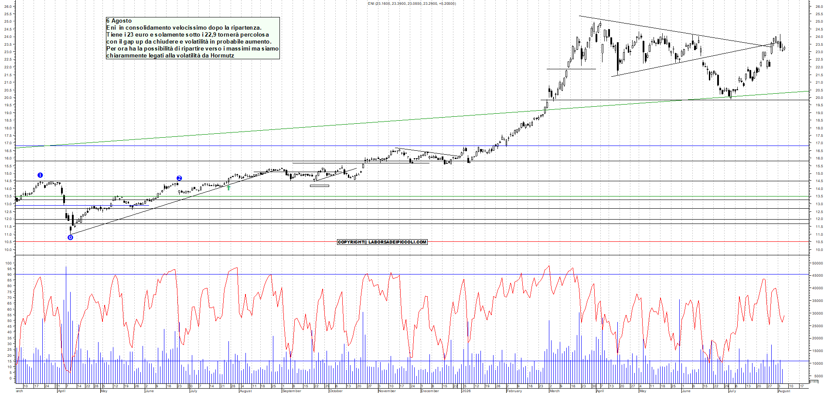The width and height of the screenshot is (824, 393).
Task: Click the 10.5 label on left price axis
Action: pos(8,242)
